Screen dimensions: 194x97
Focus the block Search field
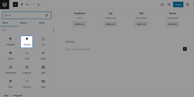[27, 15]
